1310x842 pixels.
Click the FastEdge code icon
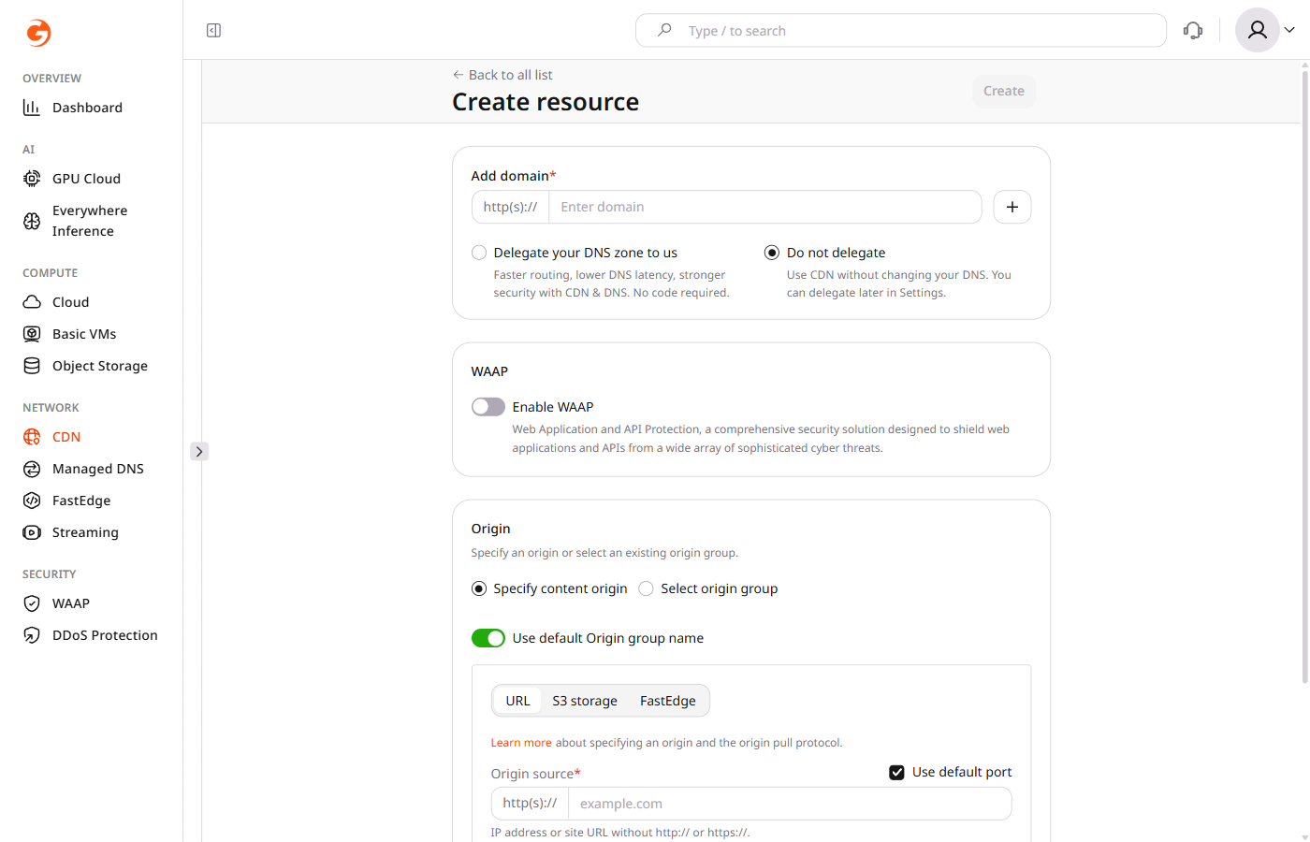click(x=32, y=501)
